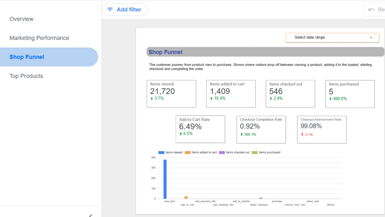Go to Marketing Performance page
The image size is (385, 217).
[x=39, y=38]
